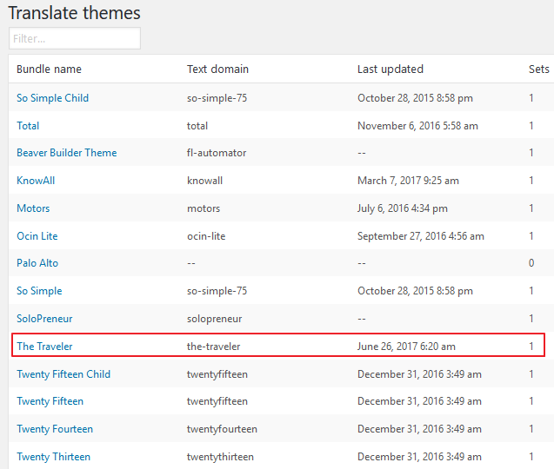
Task: Click the-traveler text domain cell
Action: click(213, 347)
